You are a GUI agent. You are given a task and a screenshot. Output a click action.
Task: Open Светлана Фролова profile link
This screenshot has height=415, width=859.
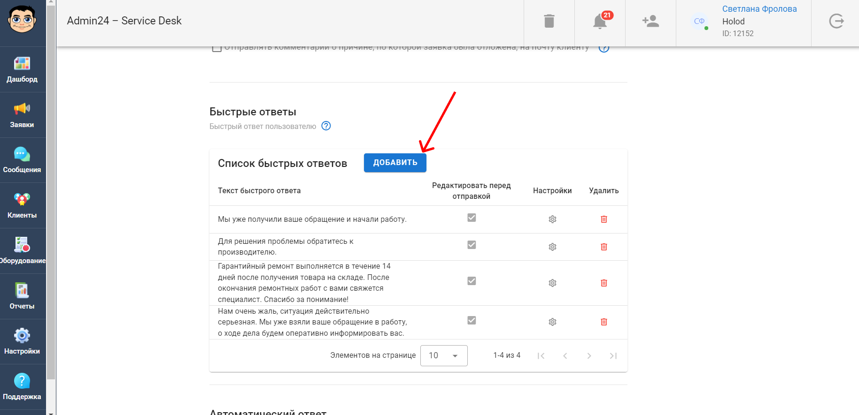point(759,9)
